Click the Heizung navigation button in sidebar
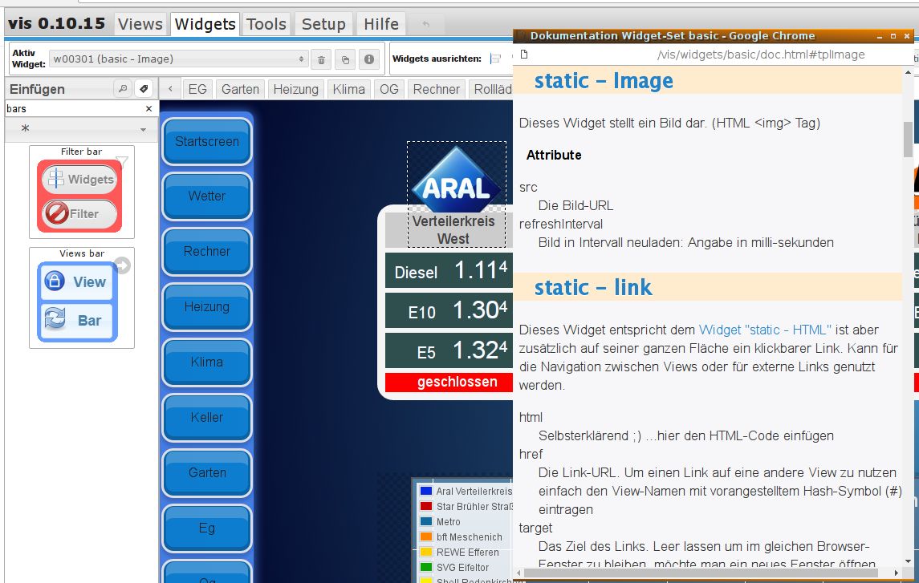 [207, 306]
